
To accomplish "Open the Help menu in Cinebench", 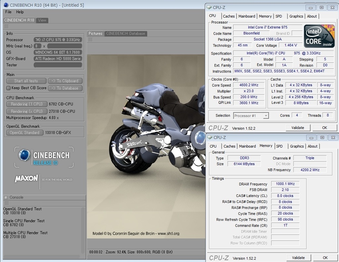I will (20, 12).
